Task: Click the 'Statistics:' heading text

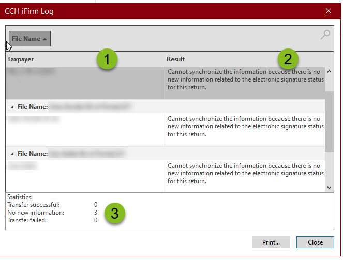Action: (20, 197)
